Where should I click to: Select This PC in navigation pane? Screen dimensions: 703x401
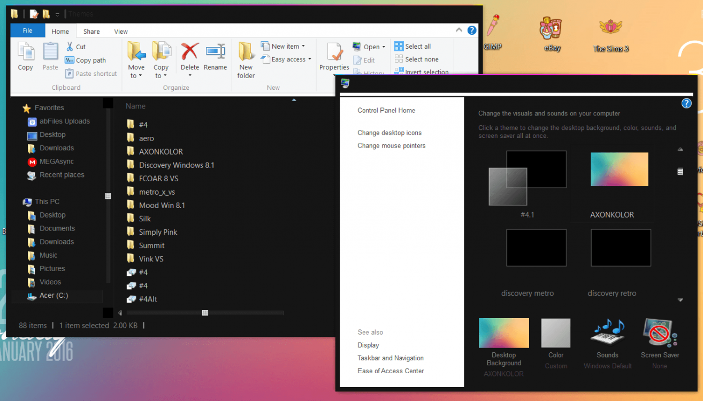point(47,202)
